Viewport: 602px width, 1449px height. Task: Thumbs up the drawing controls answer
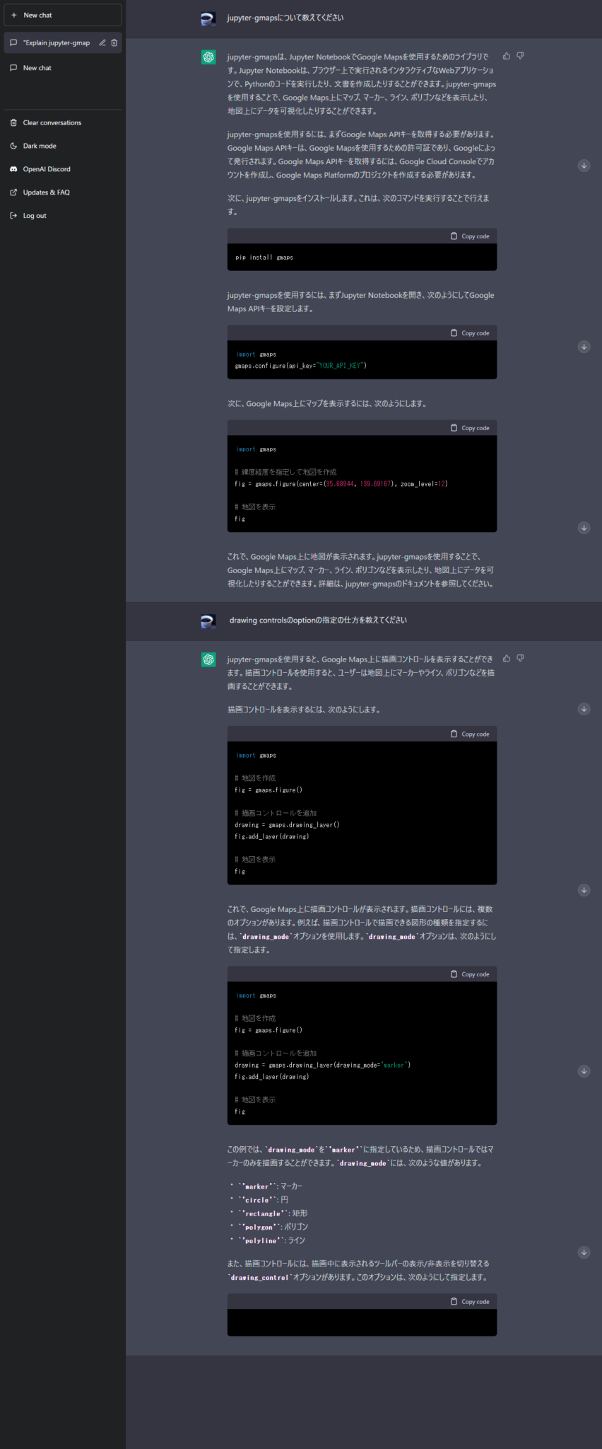tap(507, 659)
